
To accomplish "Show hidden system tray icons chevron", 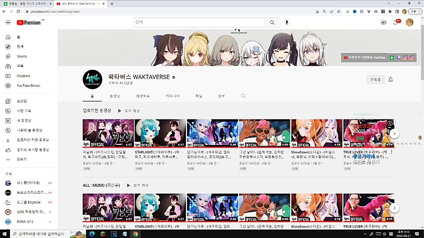I will tap(365, 234).
